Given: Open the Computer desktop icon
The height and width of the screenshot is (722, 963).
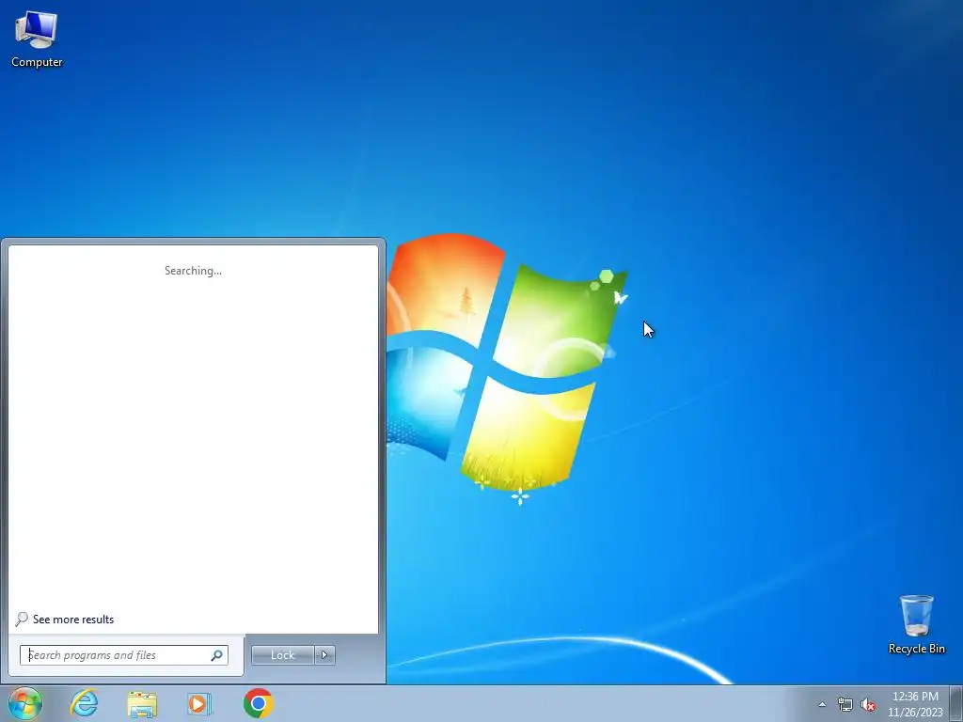Looking at the screenshot, I should 37,39.
